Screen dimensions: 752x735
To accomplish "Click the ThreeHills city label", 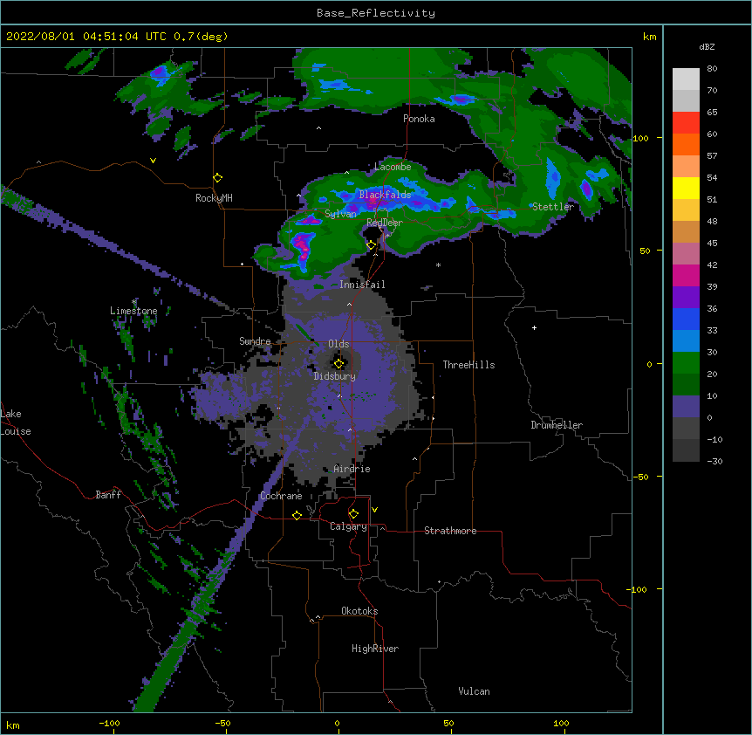I will click(x=468, y=365).
